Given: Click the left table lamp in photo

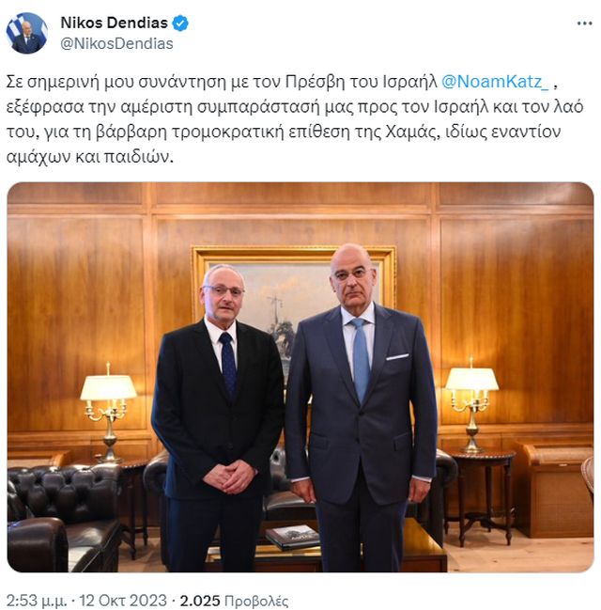Looking at the screenshot, I should (x=108, y=412).
